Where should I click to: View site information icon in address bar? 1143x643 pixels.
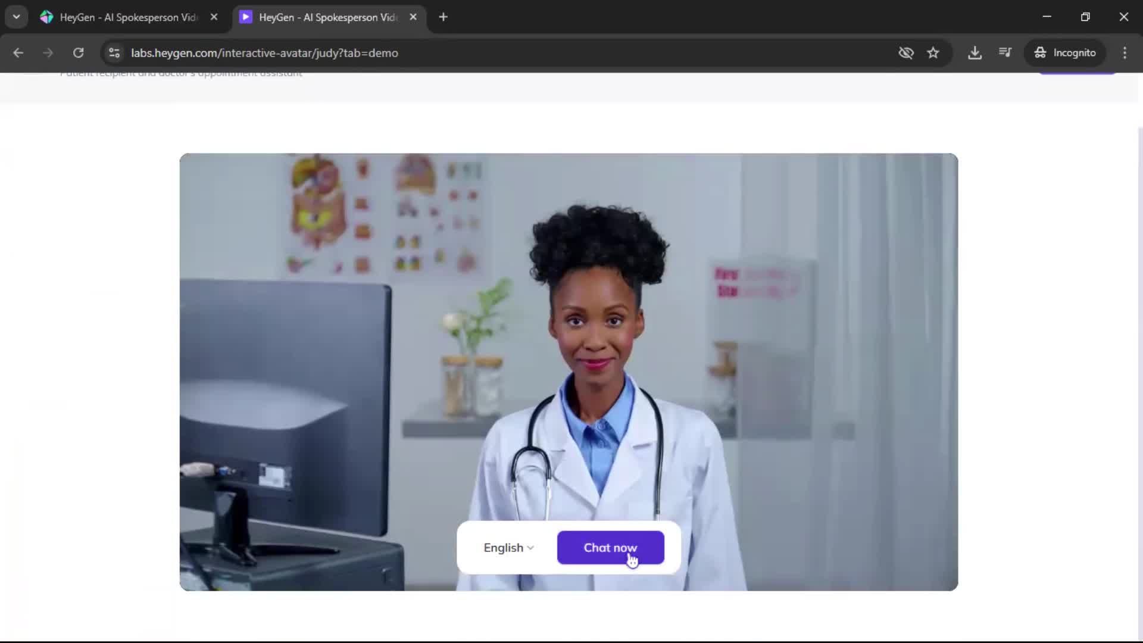tap(114, 52)
